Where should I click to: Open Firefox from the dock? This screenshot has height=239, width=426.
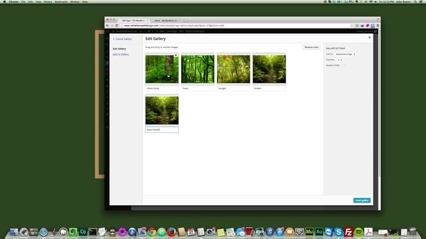tap(172, 232)
